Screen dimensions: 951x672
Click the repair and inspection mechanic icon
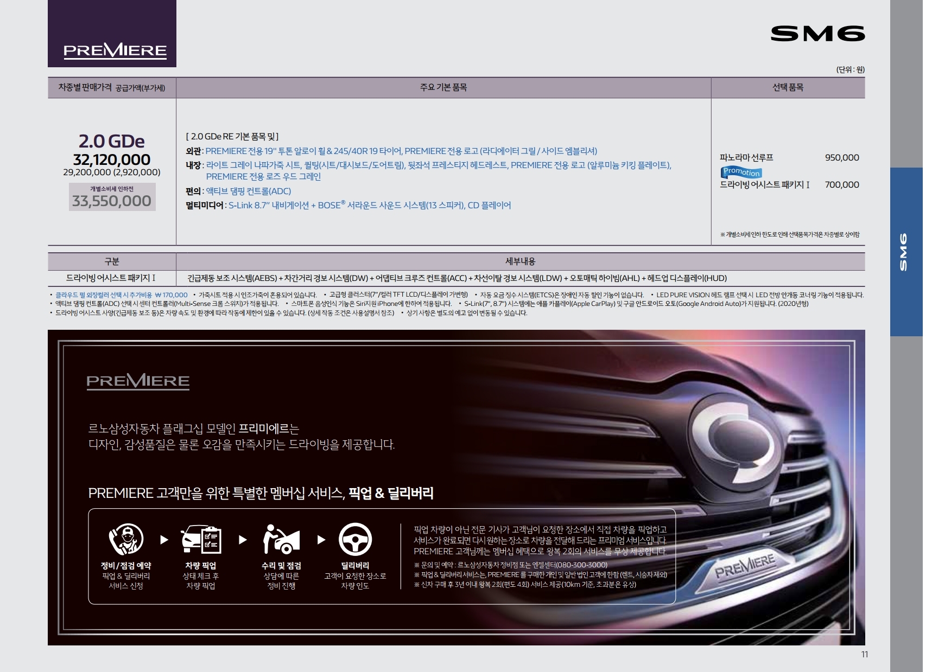click(x=281, y=539)
